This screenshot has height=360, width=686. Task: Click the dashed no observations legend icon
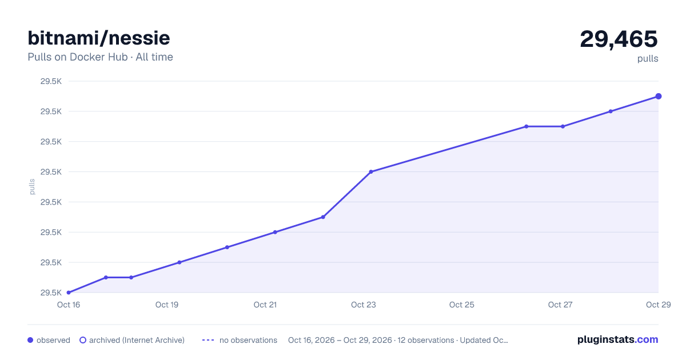pyautogui.click(x=208, y=340)
